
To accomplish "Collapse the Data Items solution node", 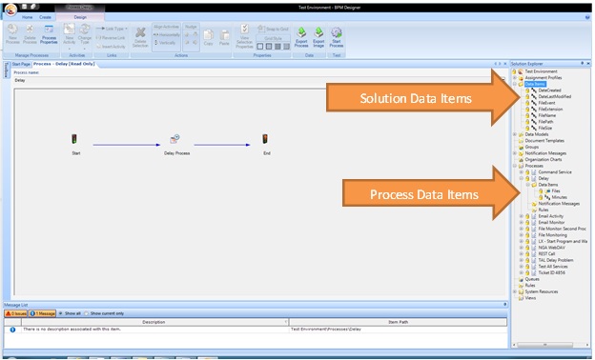I will 515,84.
